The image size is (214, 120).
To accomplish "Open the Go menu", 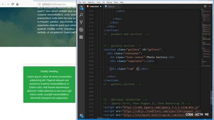I will click(103, 2).
